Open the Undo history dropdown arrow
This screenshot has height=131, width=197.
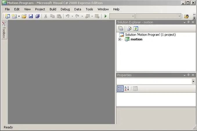click(72, 16)
